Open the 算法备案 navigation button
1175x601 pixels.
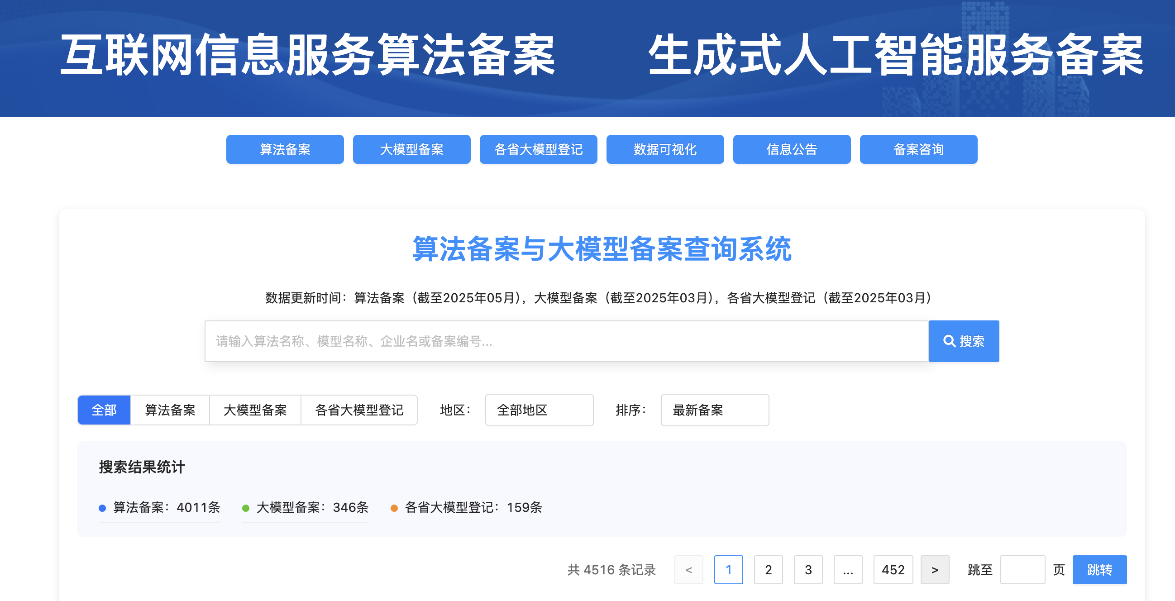pyautogui.click(x=285, y=149)
